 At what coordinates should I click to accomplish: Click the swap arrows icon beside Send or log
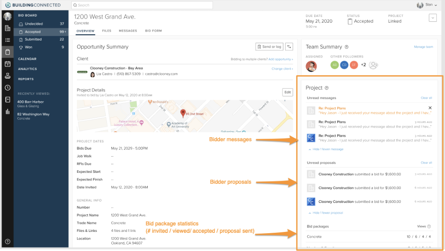[x=289, y=47]
